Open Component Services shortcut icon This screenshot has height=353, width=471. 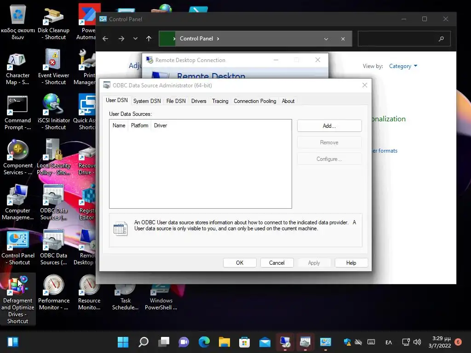point(18,158)
